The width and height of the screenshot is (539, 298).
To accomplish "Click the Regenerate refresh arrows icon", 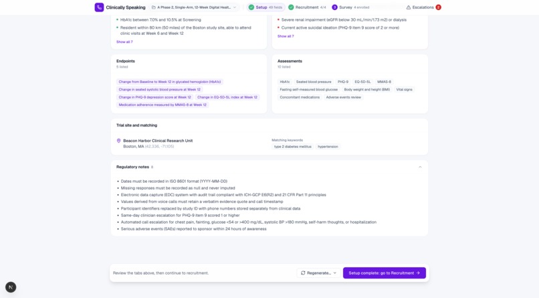I will coord(303,273).
